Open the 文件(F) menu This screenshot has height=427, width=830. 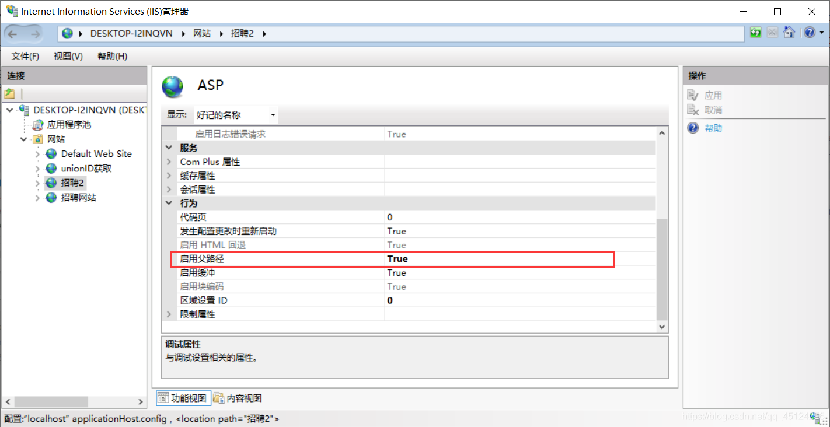(25, 56)
